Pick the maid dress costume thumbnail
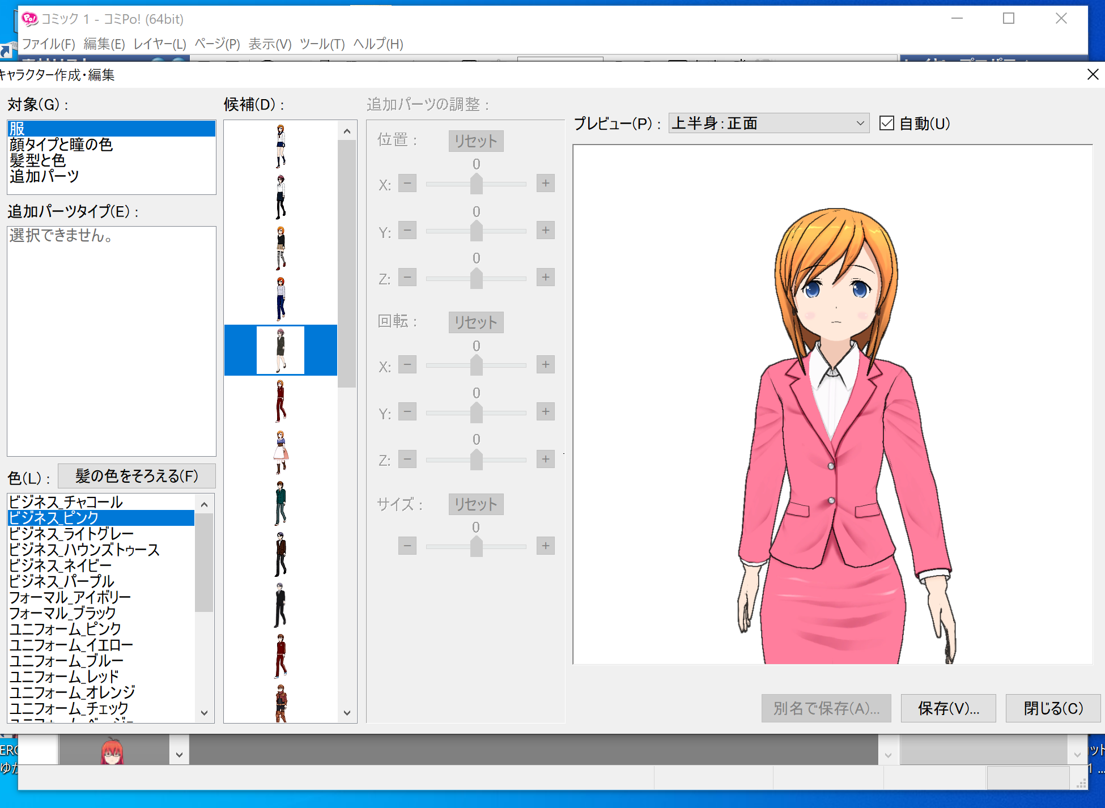The height and width of the screenshot is (808, 1105). pos(280,452)
